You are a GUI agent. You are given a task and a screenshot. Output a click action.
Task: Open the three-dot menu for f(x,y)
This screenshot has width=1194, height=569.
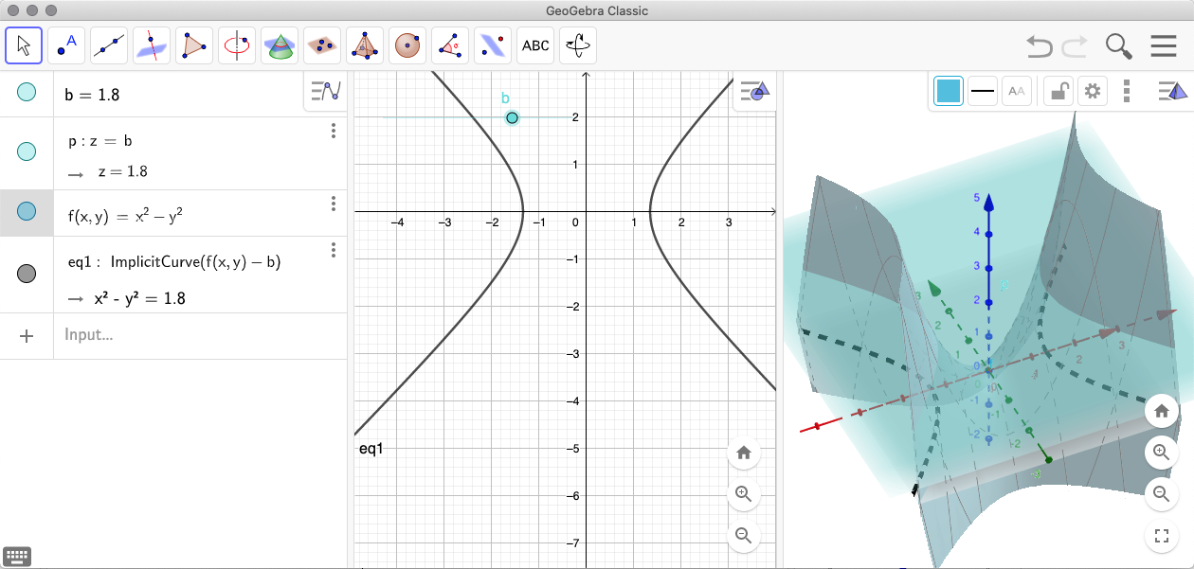[x=334, y=204]
